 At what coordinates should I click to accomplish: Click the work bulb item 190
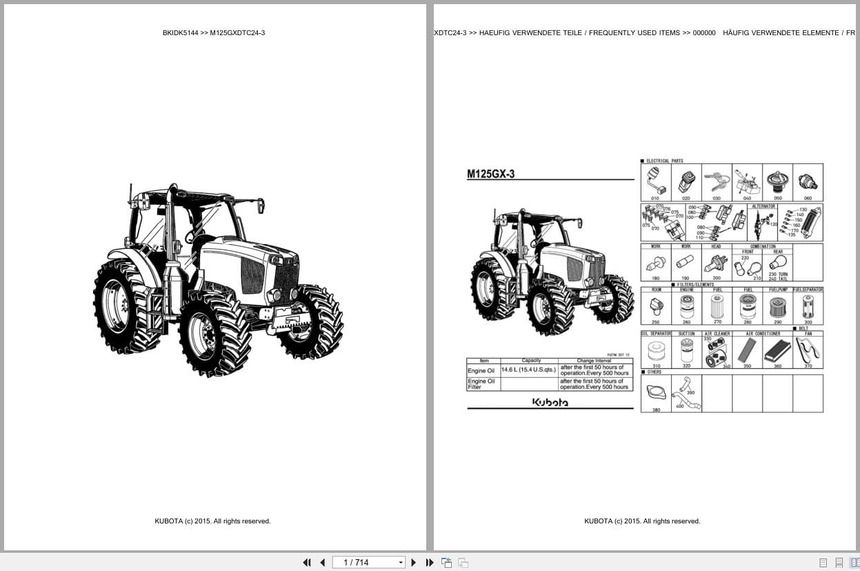click(x=686, y=263)
